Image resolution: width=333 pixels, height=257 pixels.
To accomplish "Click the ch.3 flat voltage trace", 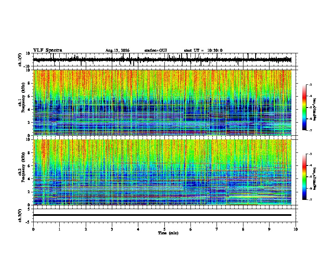I will point(162,215).
